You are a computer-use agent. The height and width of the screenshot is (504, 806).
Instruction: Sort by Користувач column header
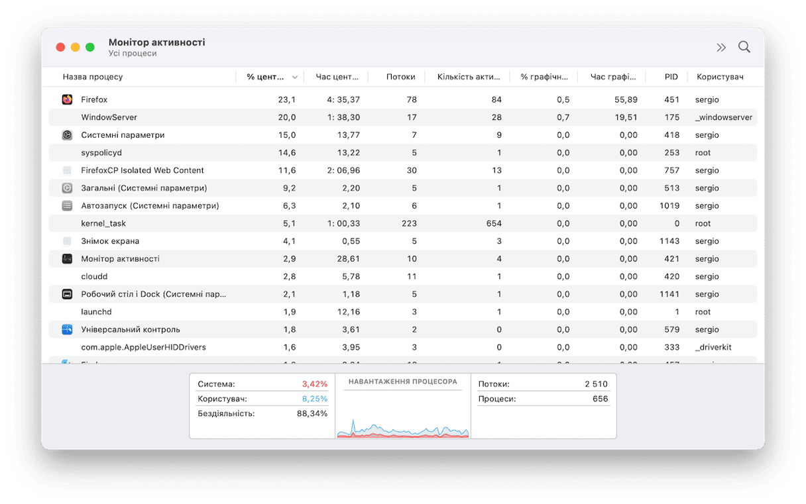click(720, 77)
